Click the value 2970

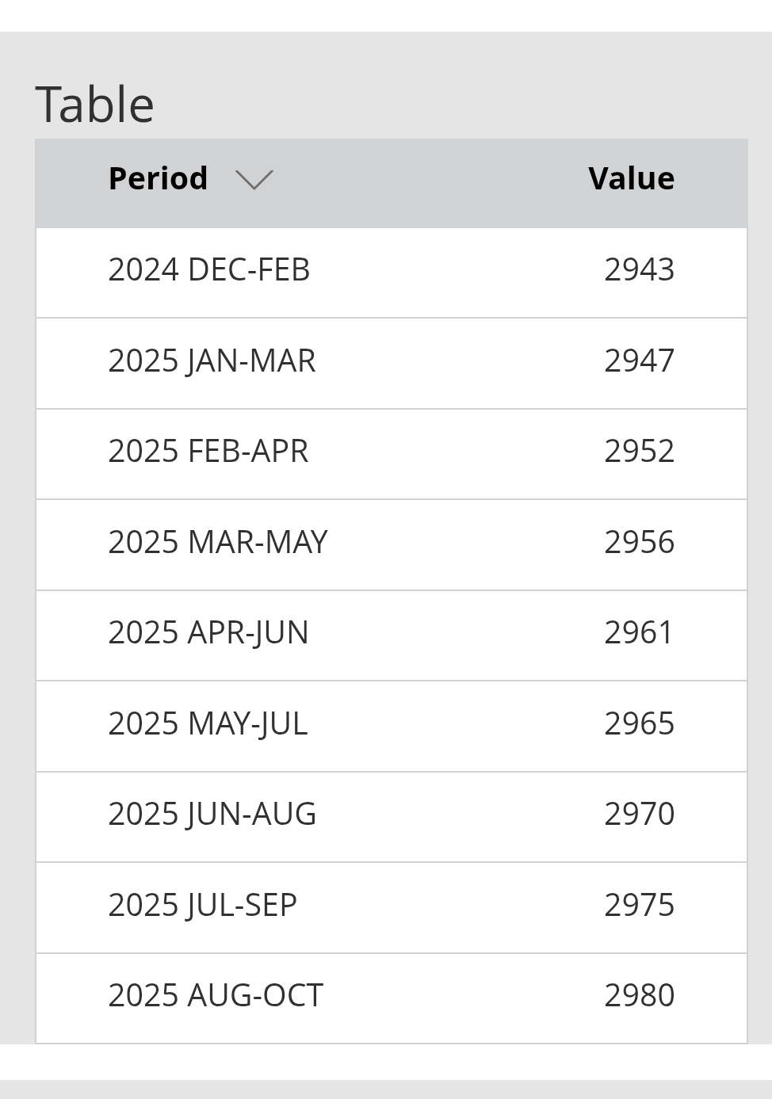coord(639,815)
